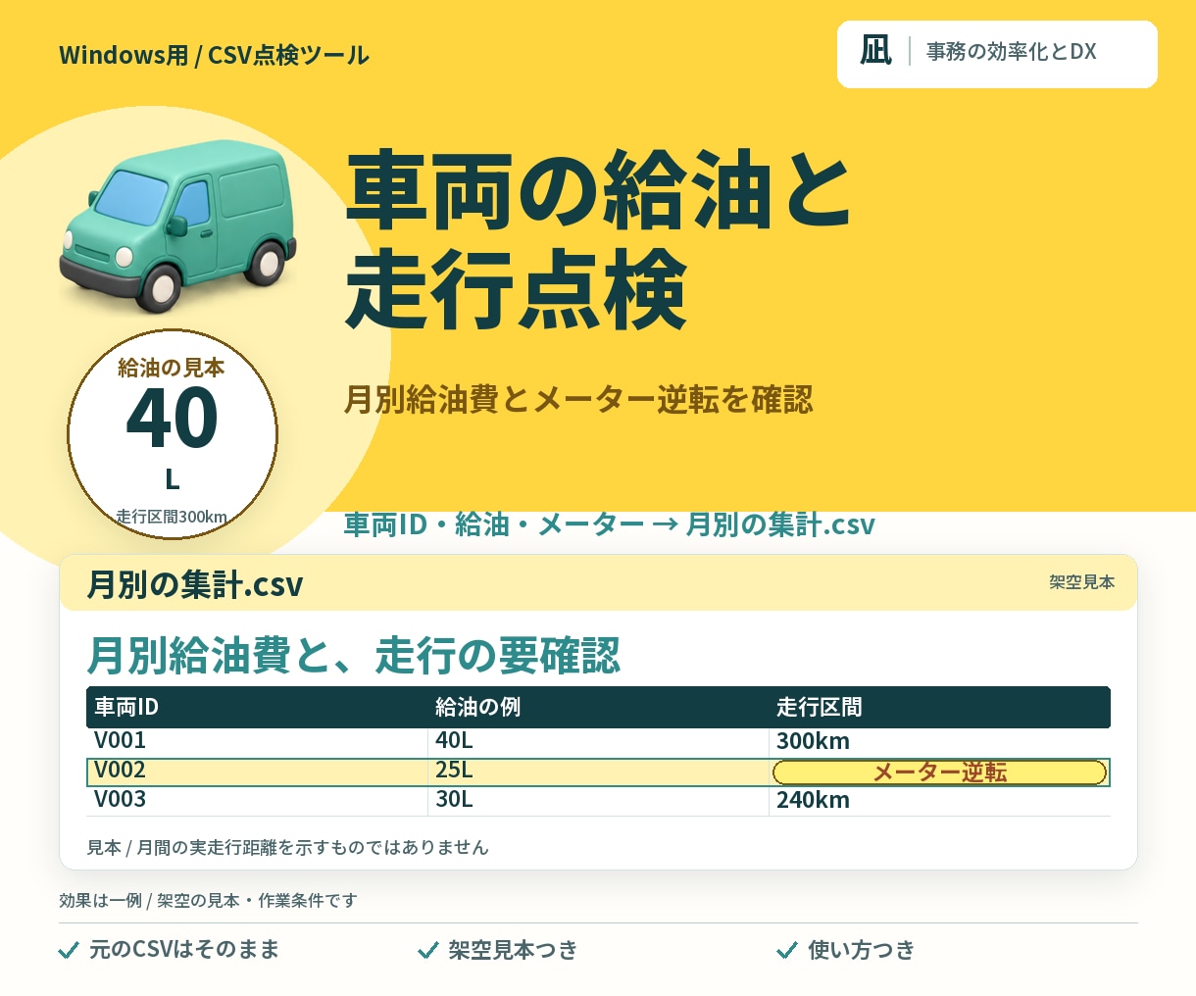Click the checkmark beside 架空見本つき
This screenshot has width=1196, height=996.
coord(427,950)
